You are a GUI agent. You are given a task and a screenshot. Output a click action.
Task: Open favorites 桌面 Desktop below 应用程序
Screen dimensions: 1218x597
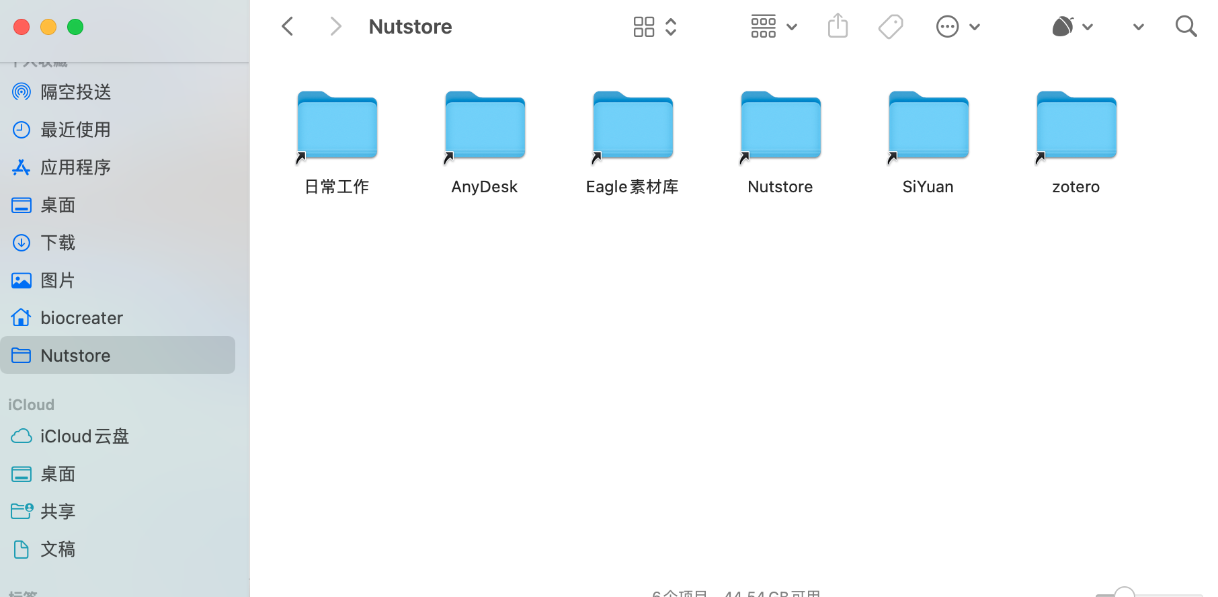pos(118,205)
